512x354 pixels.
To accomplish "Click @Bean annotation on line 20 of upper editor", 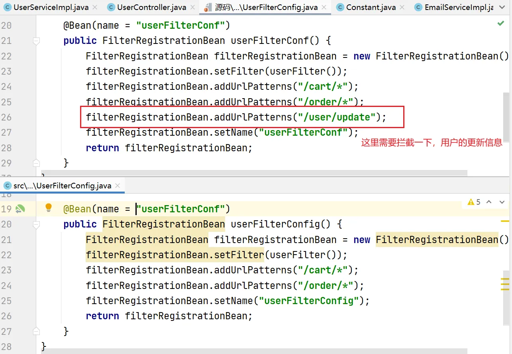I will (x=77, y=26).
